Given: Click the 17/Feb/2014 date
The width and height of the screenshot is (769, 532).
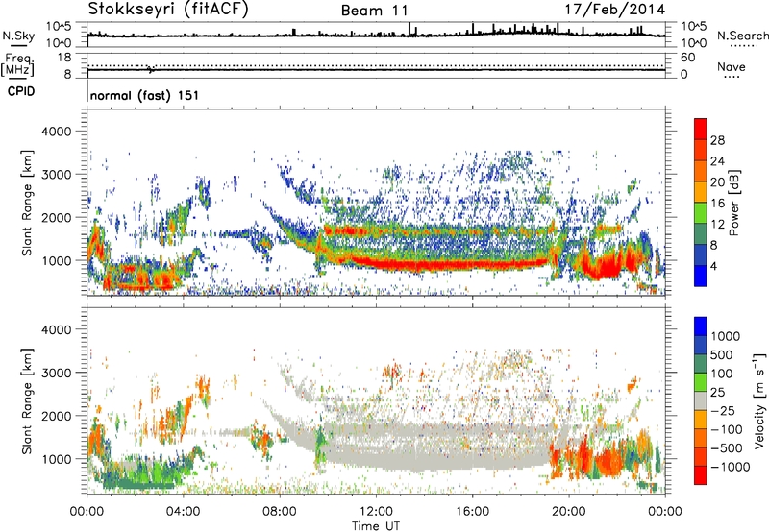Looking at the screenshot, I should [614, 10].
